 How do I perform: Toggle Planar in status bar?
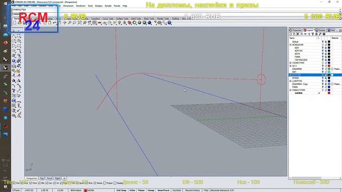pos(141,190)
